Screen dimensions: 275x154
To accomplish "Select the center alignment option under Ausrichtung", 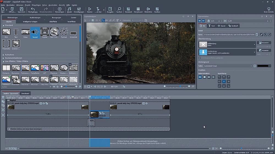I will coord(224,82).
